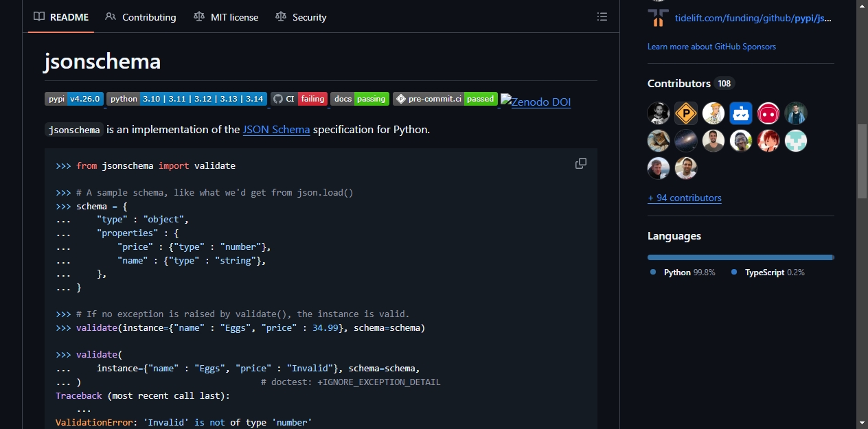Click the line 'from jsonschema import validate'

point(146,165)
